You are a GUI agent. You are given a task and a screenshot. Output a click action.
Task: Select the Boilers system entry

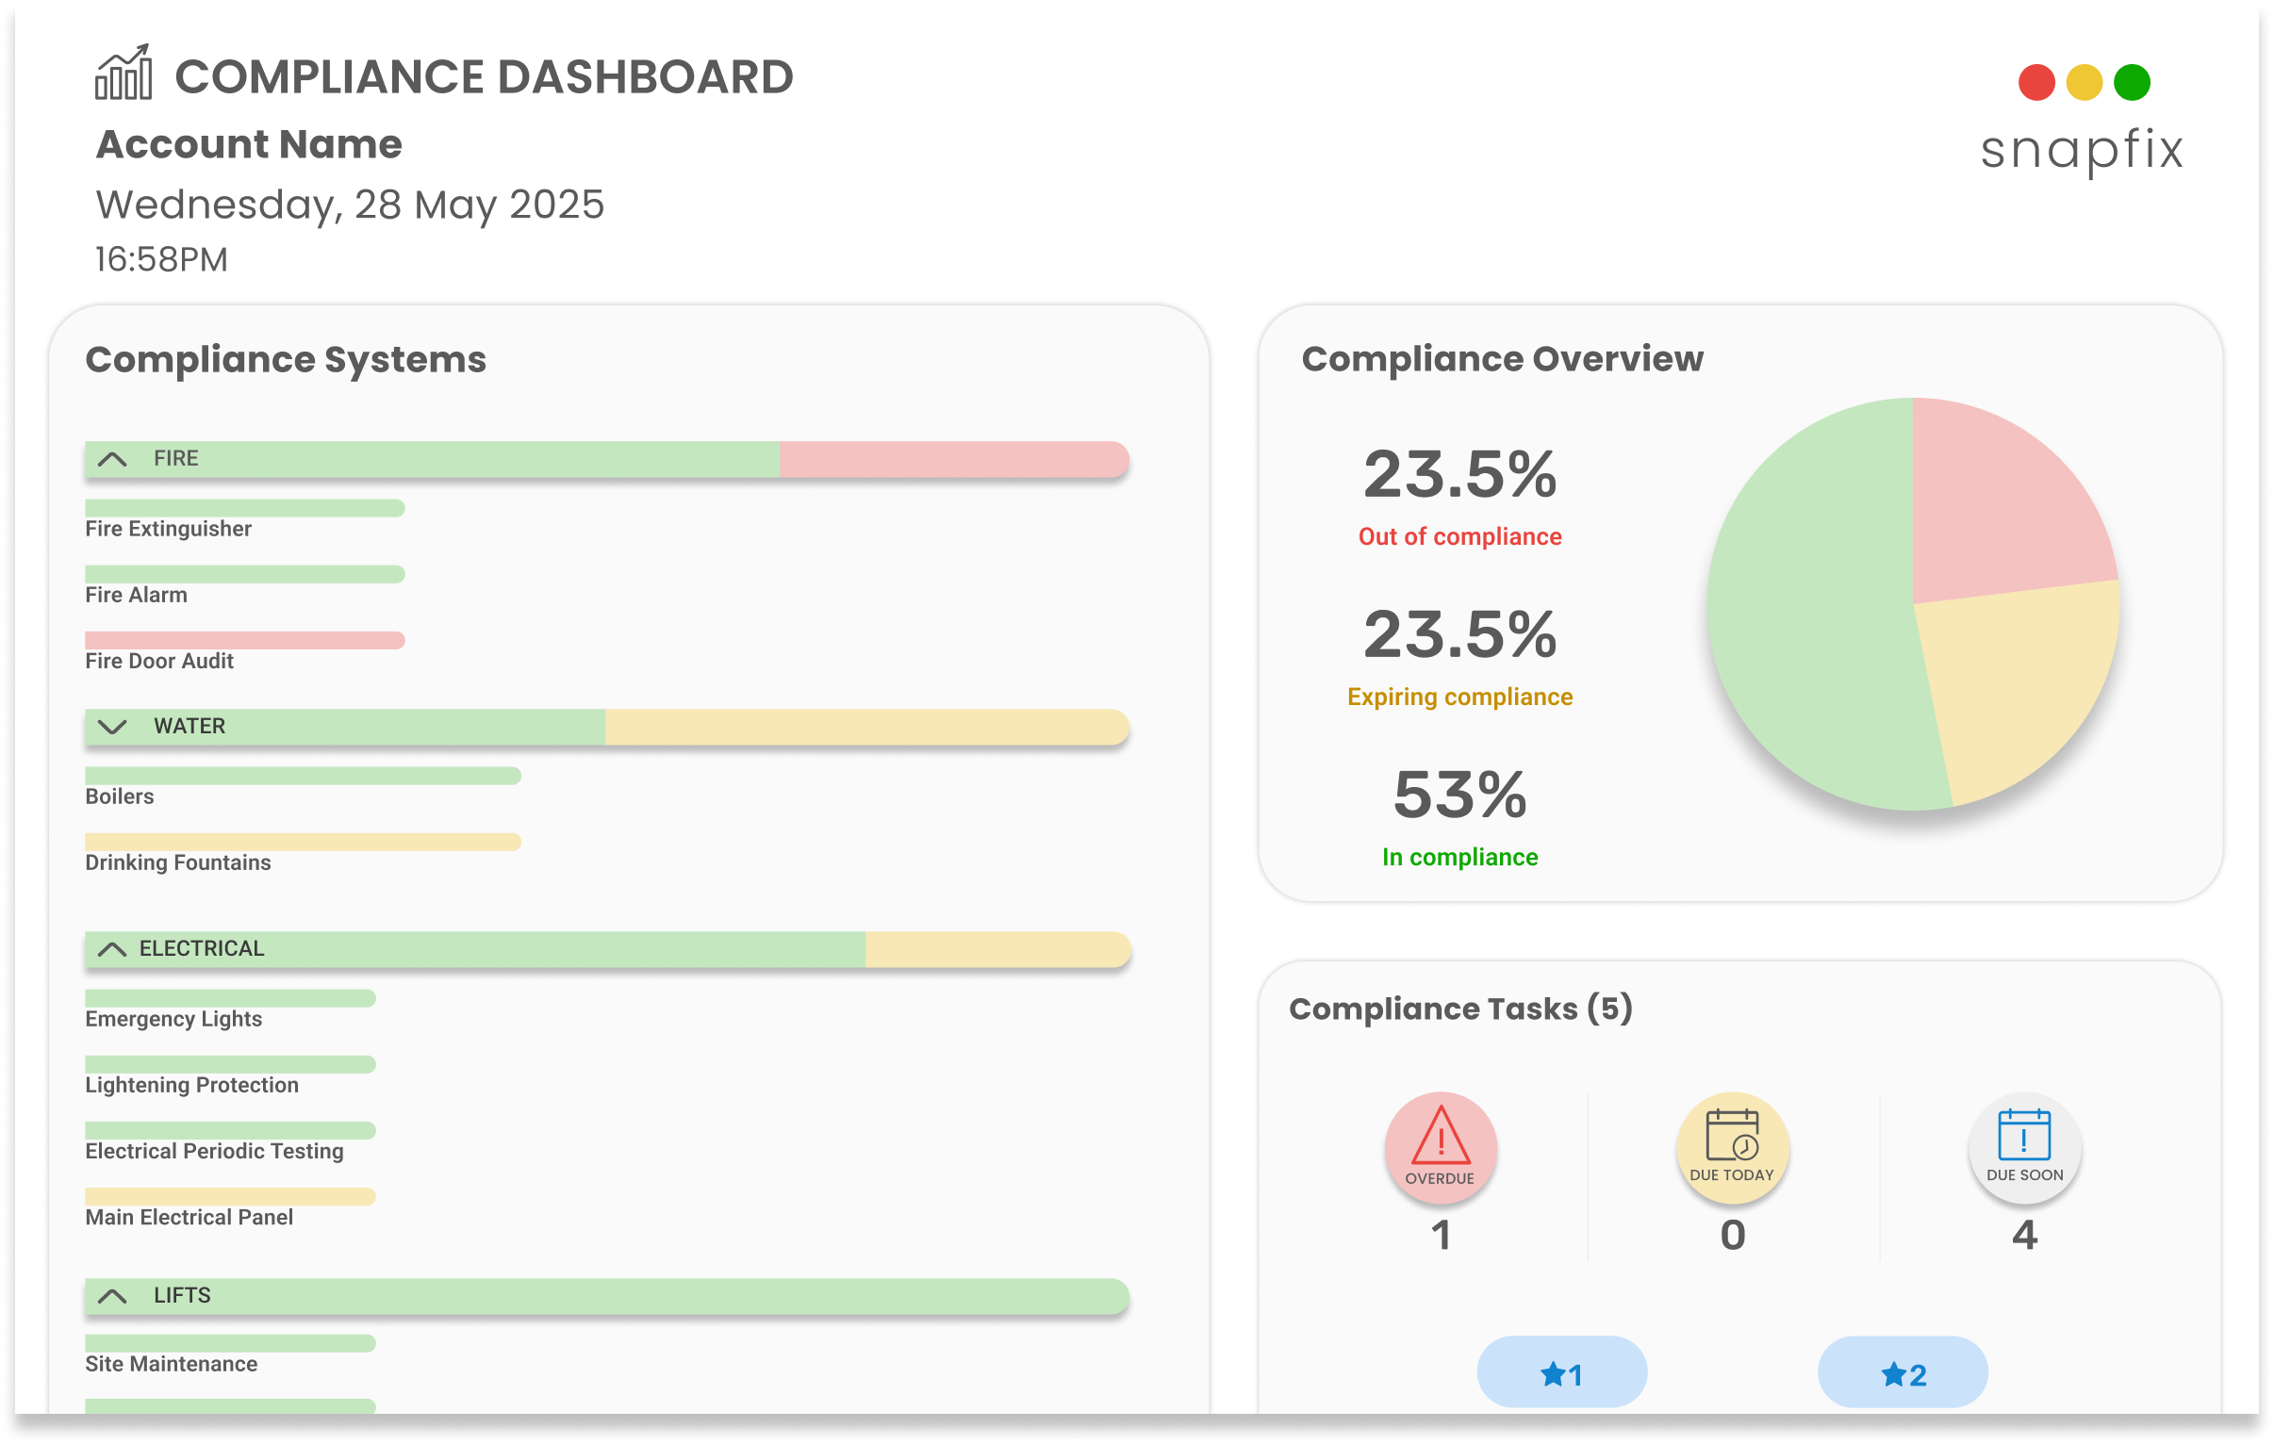point(119,796)
